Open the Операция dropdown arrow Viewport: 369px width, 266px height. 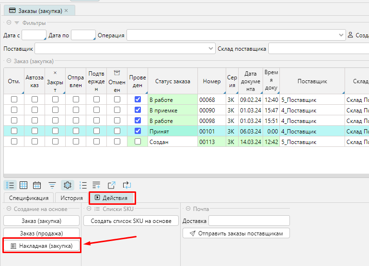tap(341, 35)
